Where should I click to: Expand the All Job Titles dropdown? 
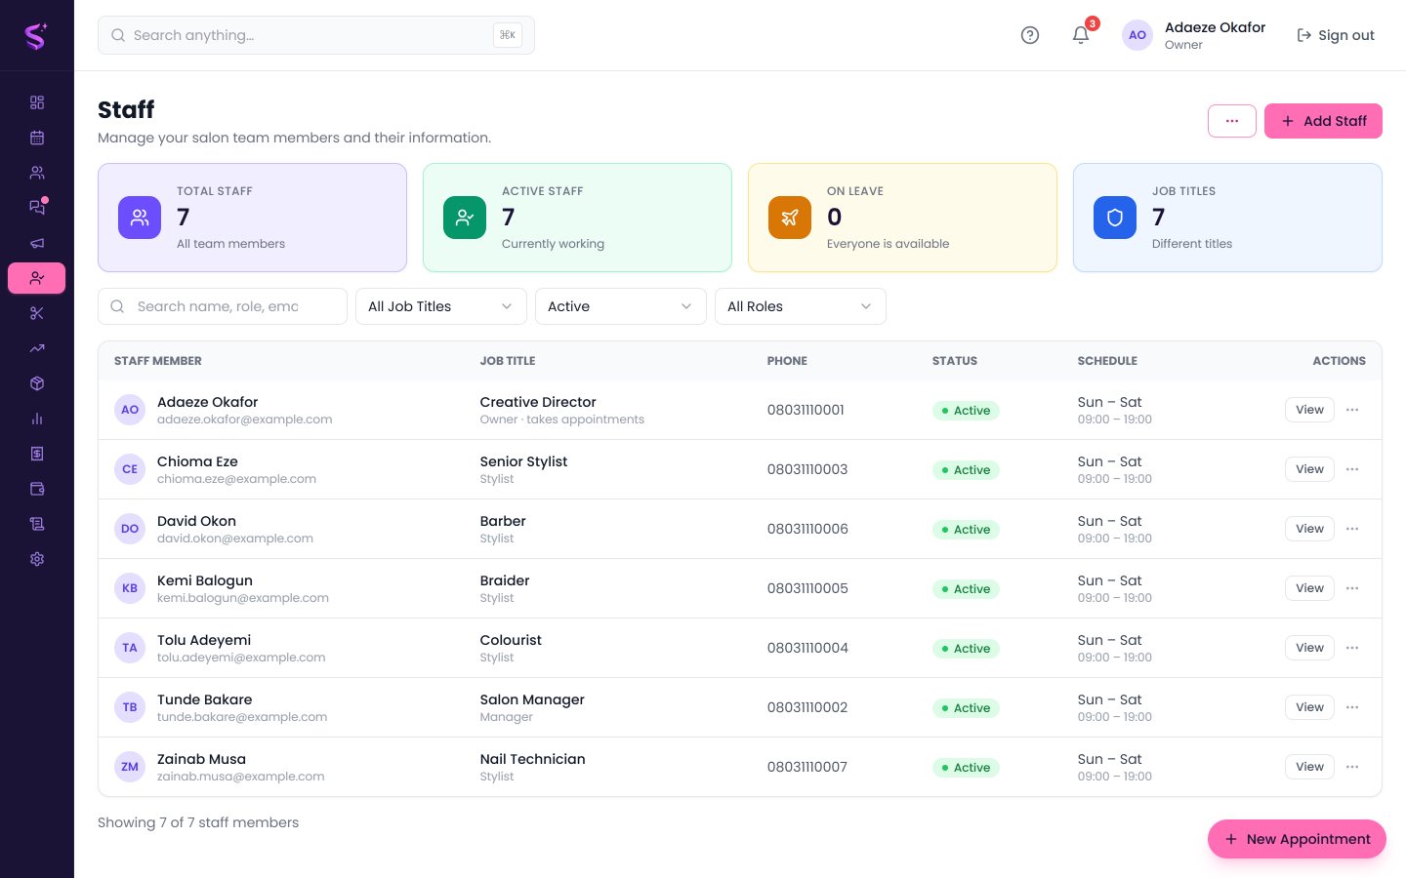pos(441,306)
